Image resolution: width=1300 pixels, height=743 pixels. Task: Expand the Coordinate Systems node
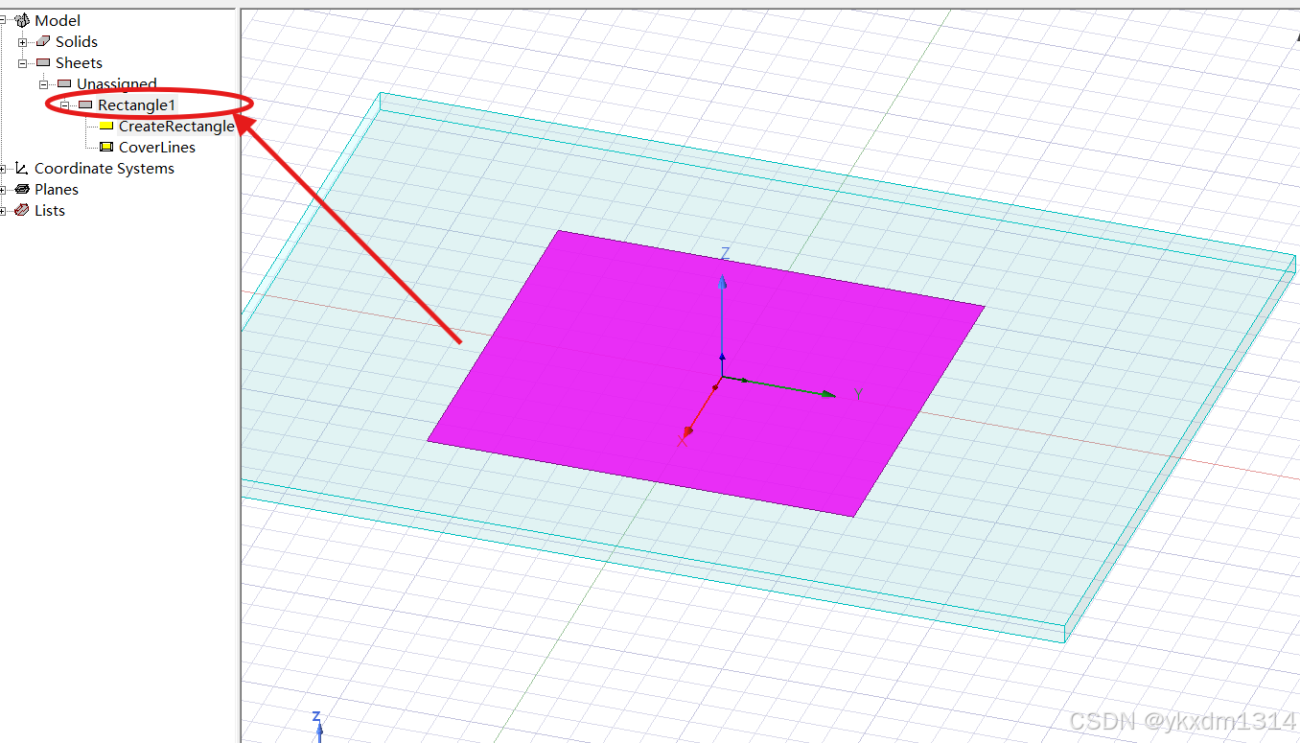coord(3,169)
